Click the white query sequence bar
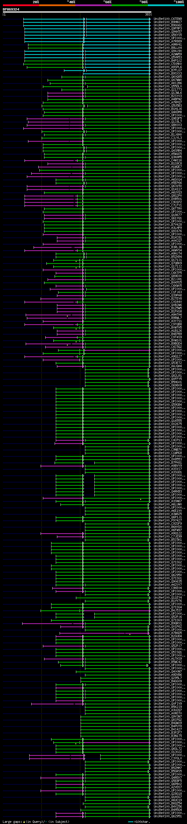The image size is (187, 824). pyautogui.click(x=77, y=12)
